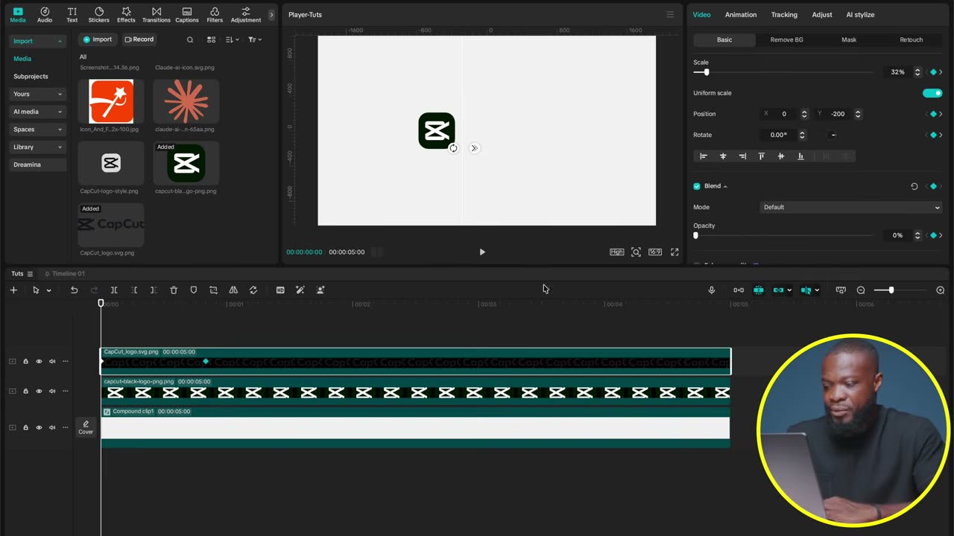
Task: Expand the Library sidebar section
Action: coord(38,147)
